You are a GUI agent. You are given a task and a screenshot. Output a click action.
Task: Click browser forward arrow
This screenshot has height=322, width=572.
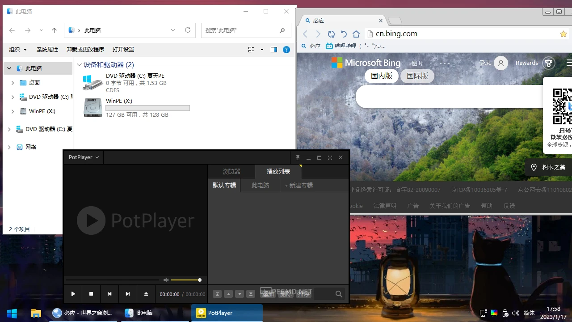click(x=318, y=34)
